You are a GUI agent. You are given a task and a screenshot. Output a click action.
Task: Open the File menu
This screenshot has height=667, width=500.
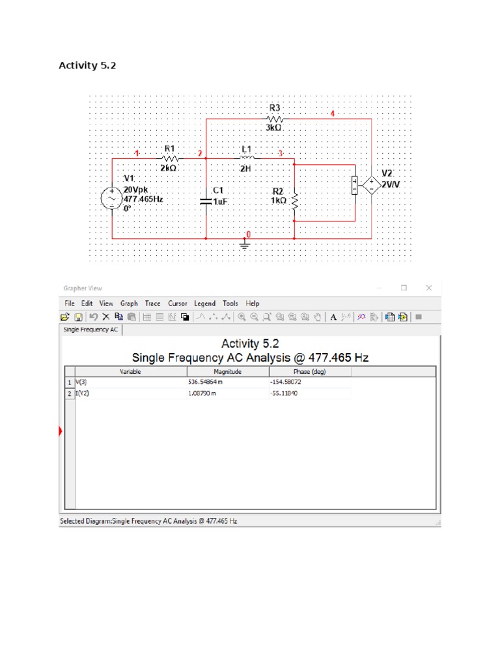[x=70, y=304]
